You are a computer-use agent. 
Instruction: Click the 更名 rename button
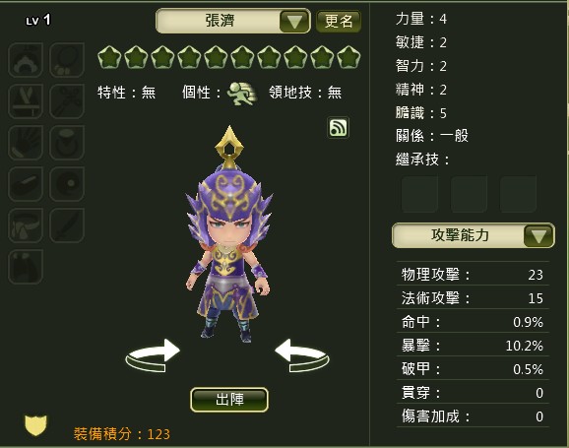pos(339,22)
